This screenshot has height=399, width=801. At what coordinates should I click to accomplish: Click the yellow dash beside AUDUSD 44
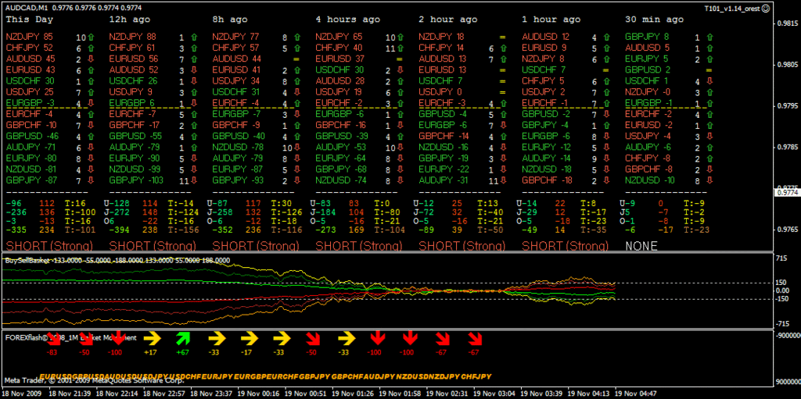click(x=296, y=59)
